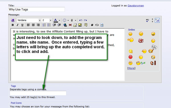Click the Insert Image icon

pyautogui.click(x=80, y=25)
